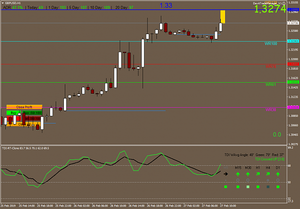Click the green WR61 level label

tap(271, 85)
